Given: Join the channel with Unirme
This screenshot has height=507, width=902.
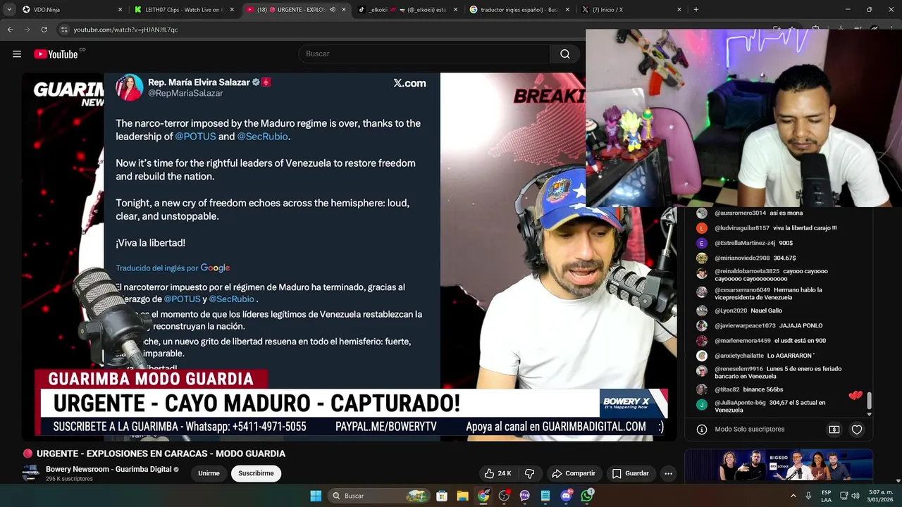Looking at the screenshot, I should point(209,473).
